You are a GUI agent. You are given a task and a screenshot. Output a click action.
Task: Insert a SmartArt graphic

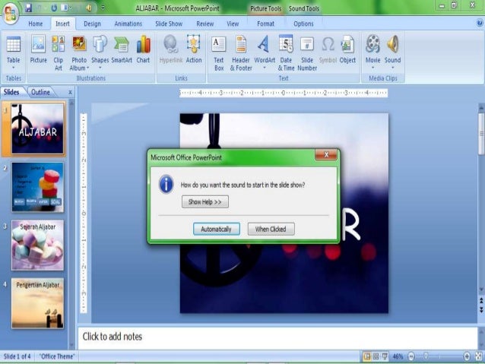click(122, 49)
